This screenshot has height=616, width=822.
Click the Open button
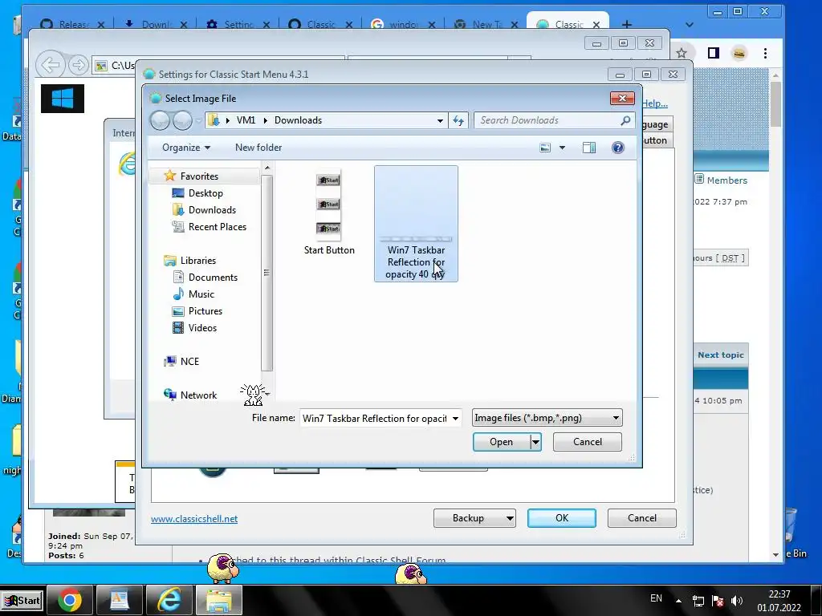501,442
